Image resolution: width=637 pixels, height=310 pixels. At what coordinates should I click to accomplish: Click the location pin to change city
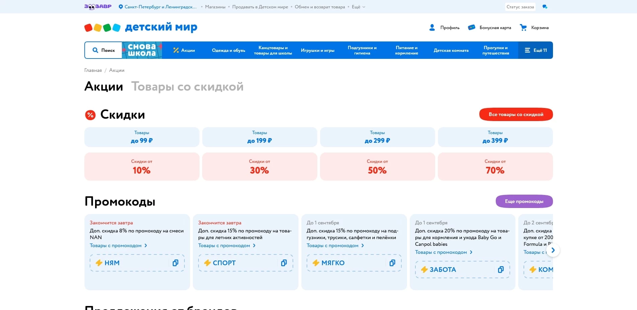coord(121,6)
